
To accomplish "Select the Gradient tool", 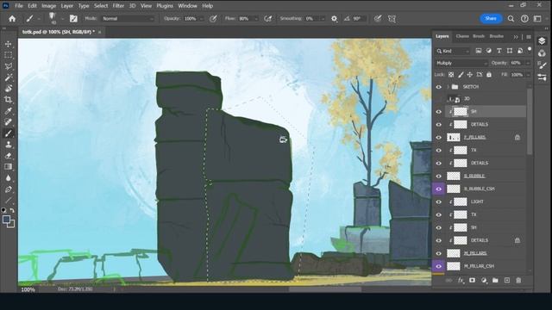I will coord(8,166).
